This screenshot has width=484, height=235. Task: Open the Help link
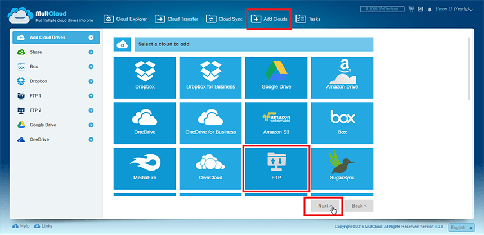click(x=21, y=226)
